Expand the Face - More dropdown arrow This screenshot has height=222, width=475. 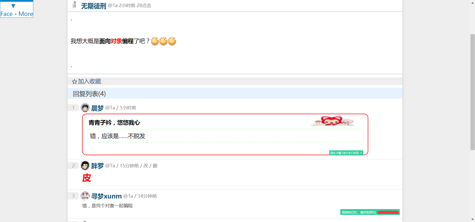[13, 6]
